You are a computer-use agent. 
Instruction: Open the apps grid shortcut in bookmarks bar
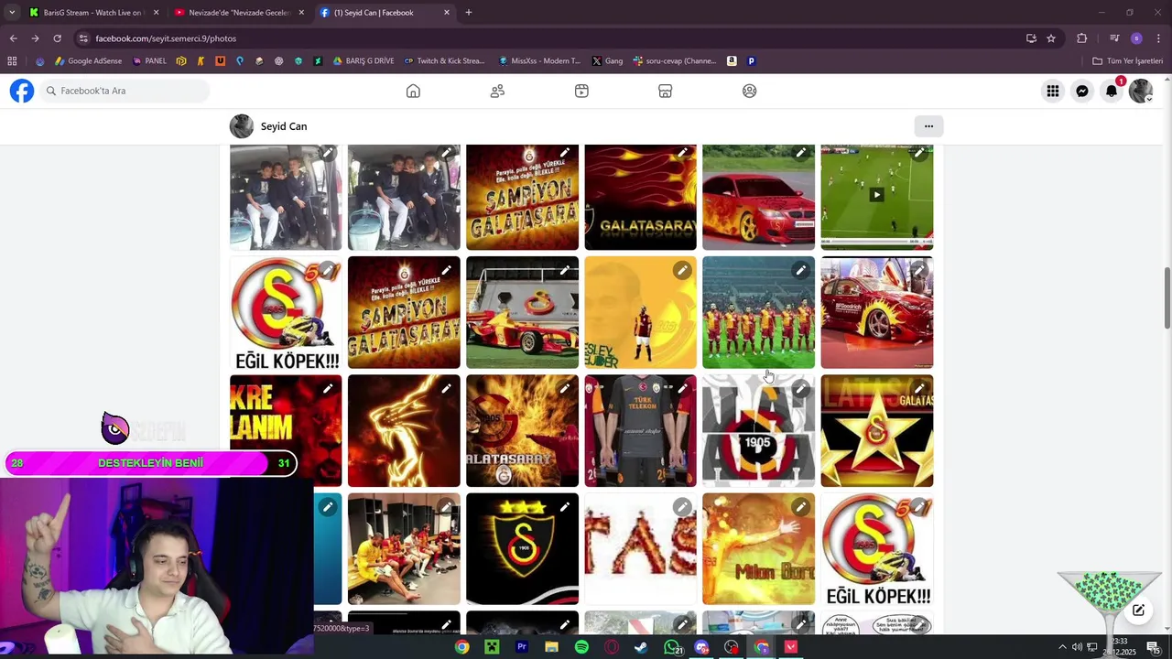[12, 61]
